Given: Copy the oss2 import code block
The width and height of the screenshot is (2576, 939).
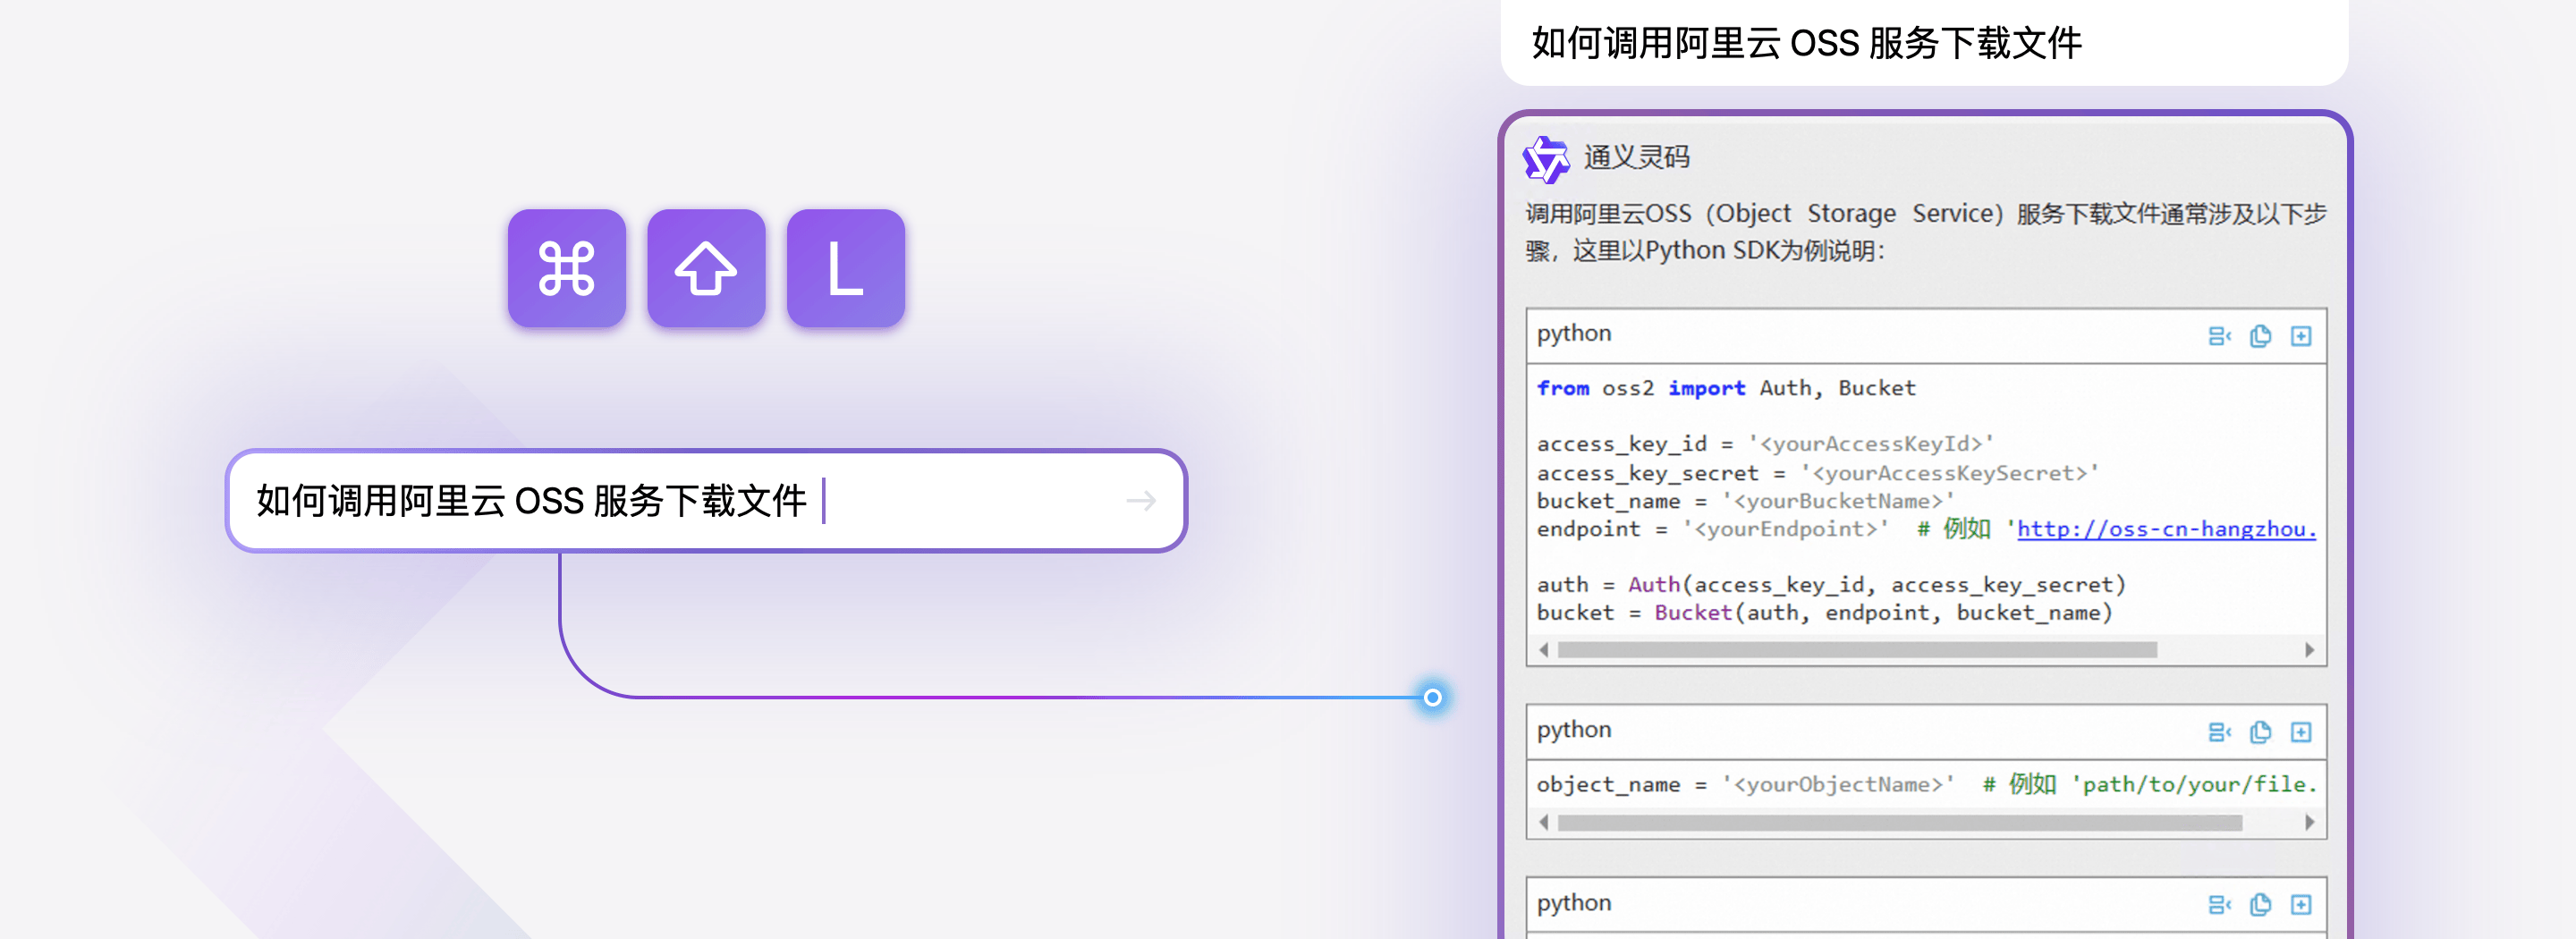Looking at the screenshot, I should [x=2260, y=336].
